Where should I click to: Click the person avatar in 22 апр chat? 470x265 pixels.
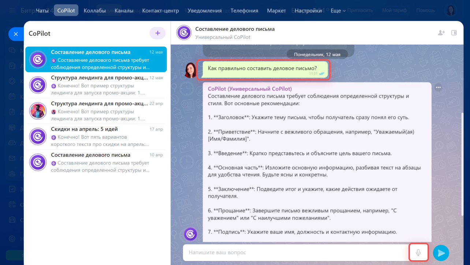tap(38, 111)
